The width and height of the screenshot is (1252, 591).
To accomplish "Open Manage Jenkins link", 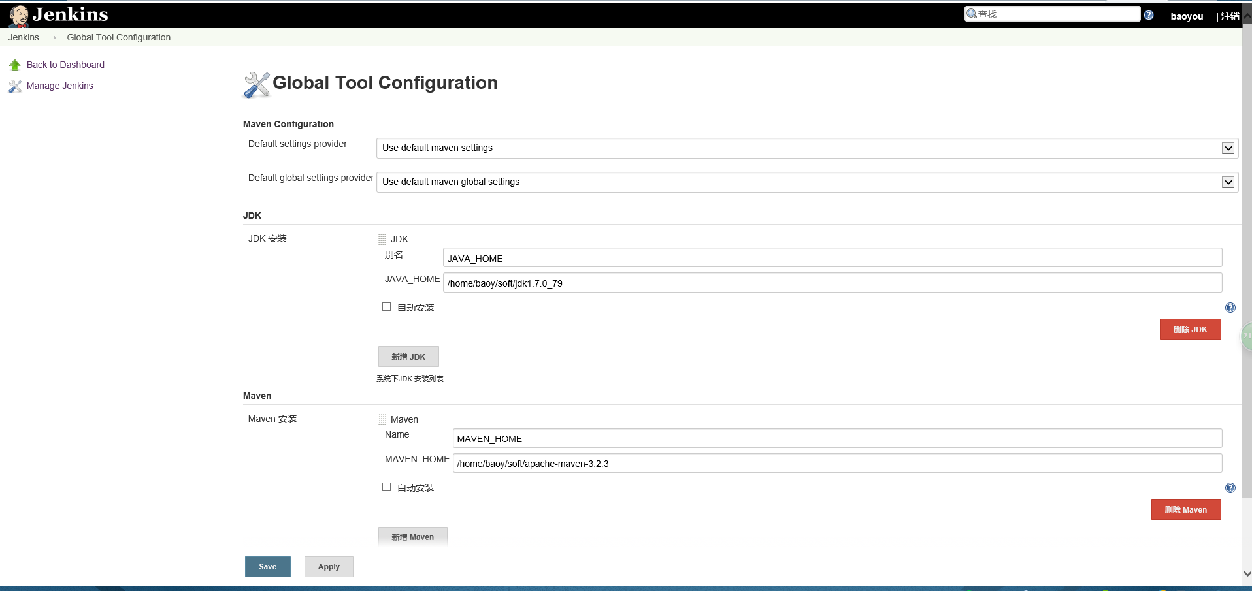I will [x=60, y=86].
